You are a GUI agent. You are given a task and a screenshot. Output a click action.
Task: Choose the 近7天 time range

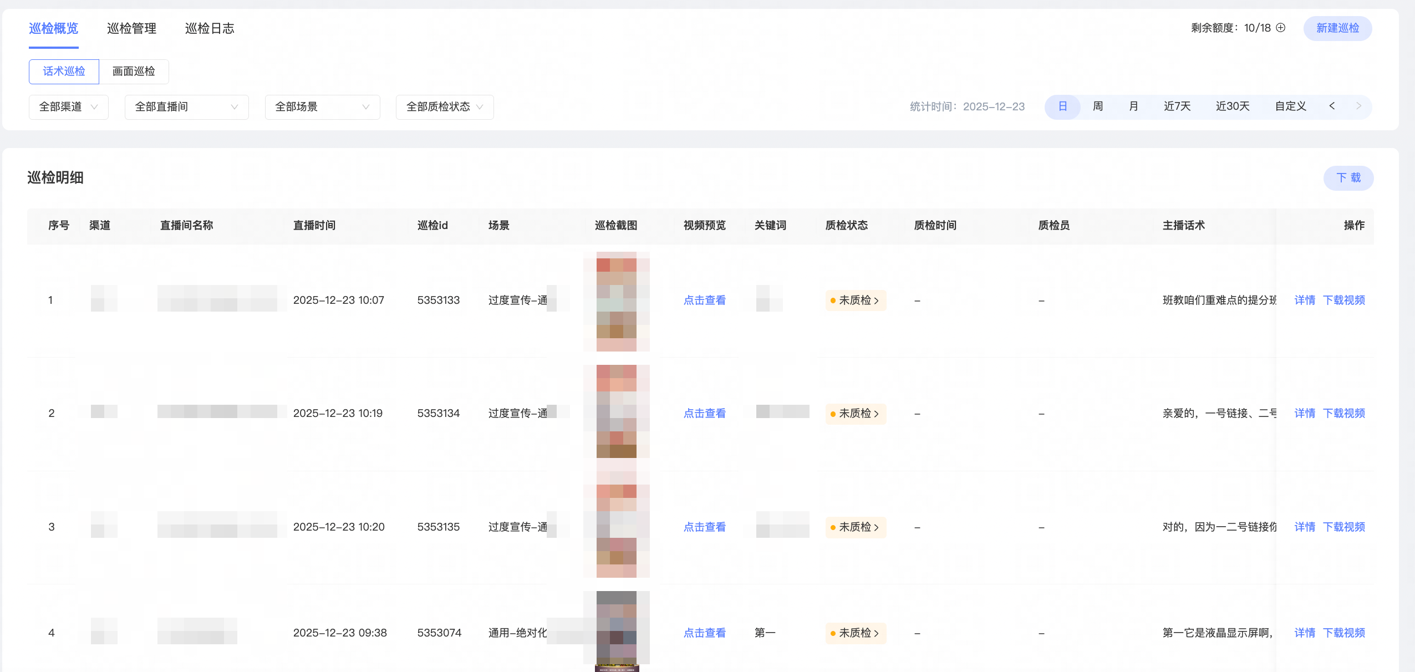[x=1177, y=106]
